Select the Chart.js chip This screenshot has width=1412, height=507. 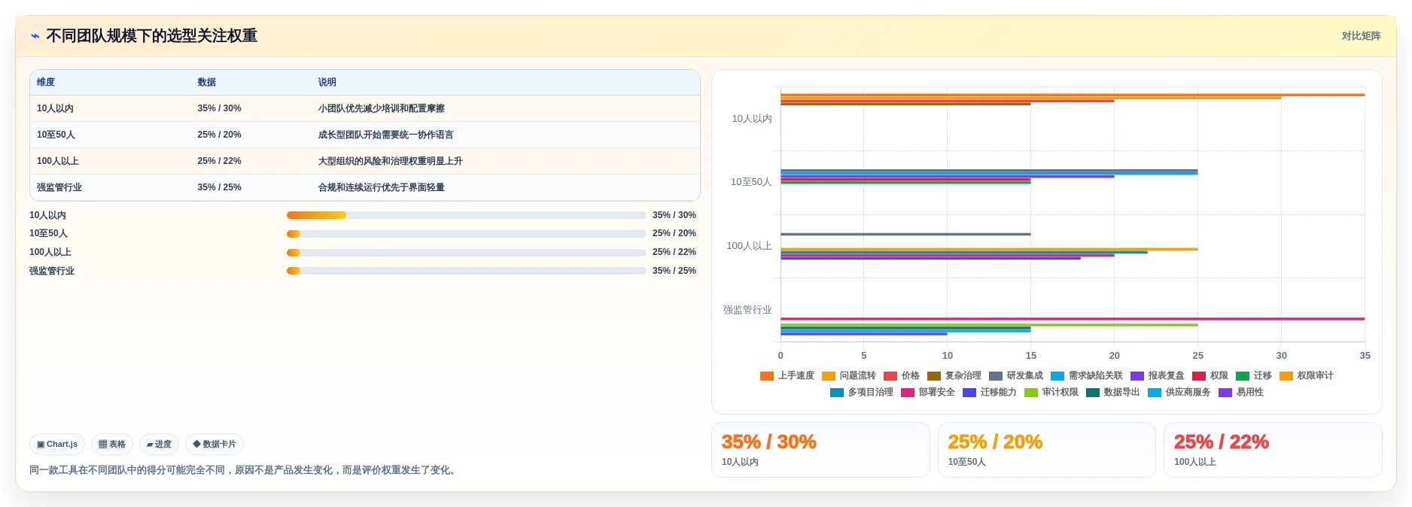[57, 445]
